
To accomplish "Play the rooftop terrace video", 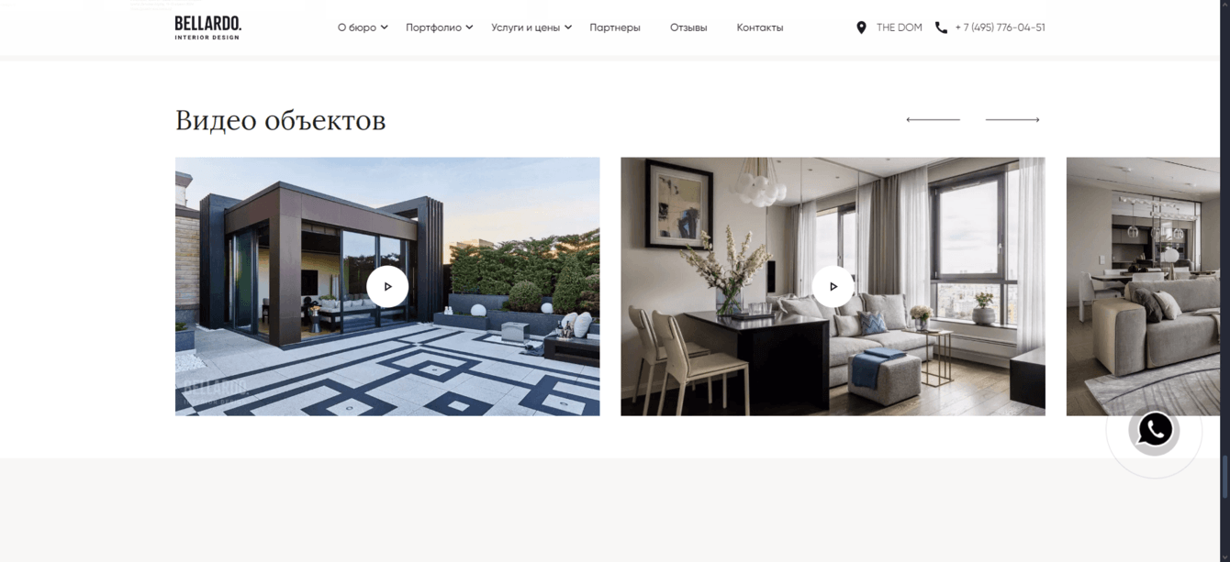I will point(387,286).
